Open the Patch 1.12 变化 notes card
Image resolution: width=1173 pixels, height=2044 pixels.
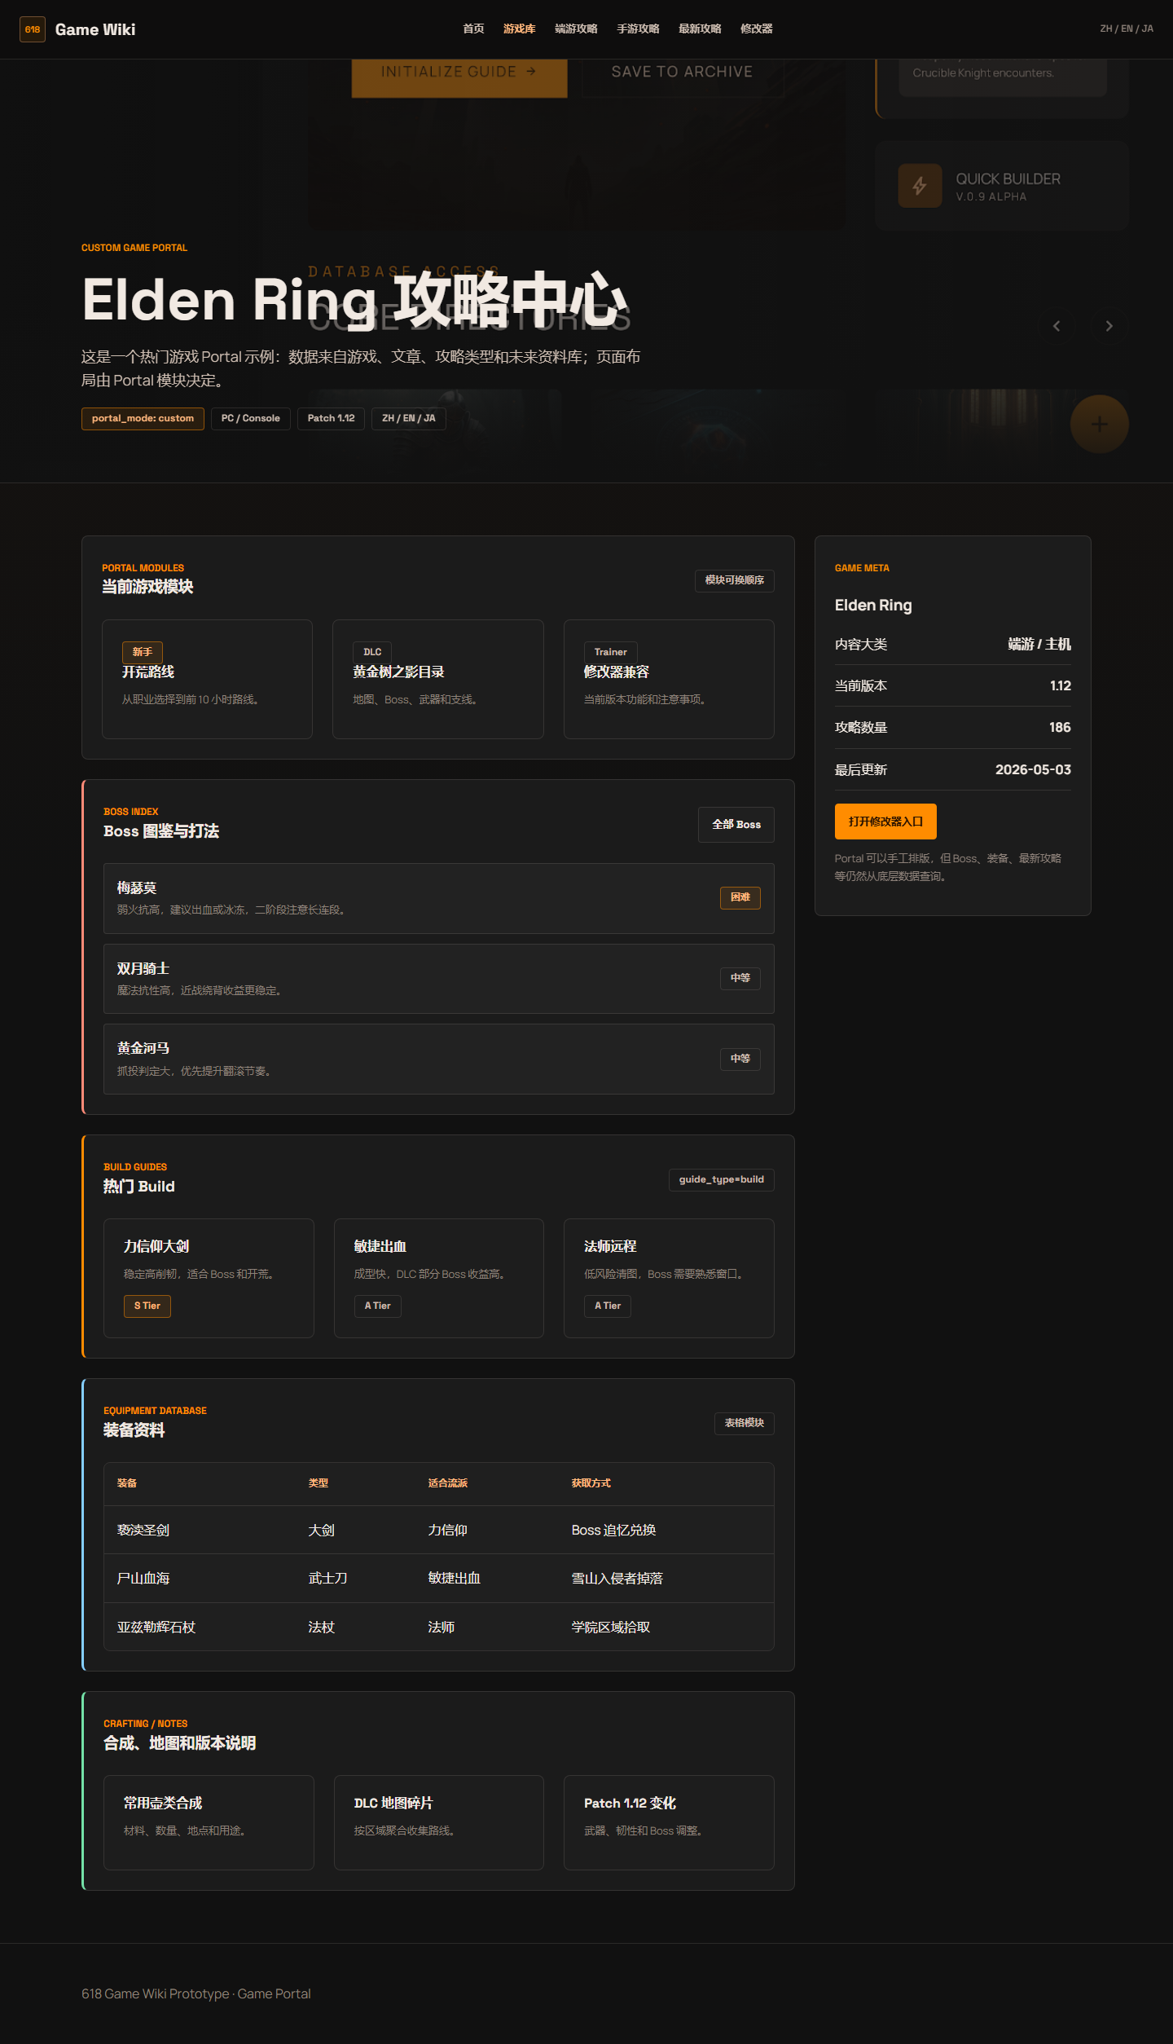[x=669, y=1822]
